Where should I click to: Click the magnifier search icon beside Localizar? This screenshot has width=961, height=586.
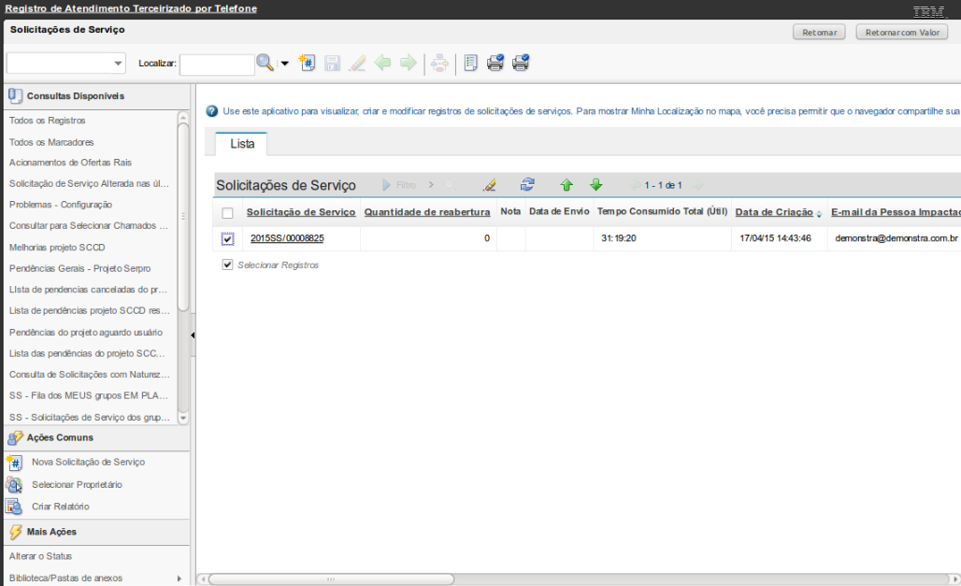pos(265,63)
